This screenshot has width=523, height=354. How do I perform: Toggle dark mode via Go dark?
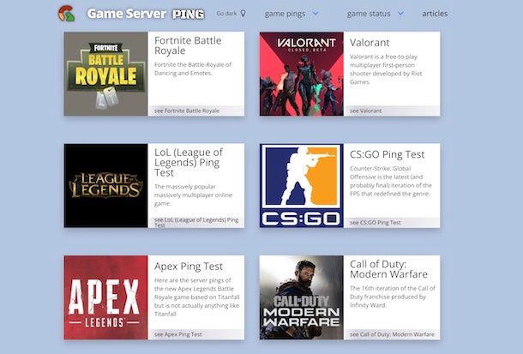coord(231,14)
